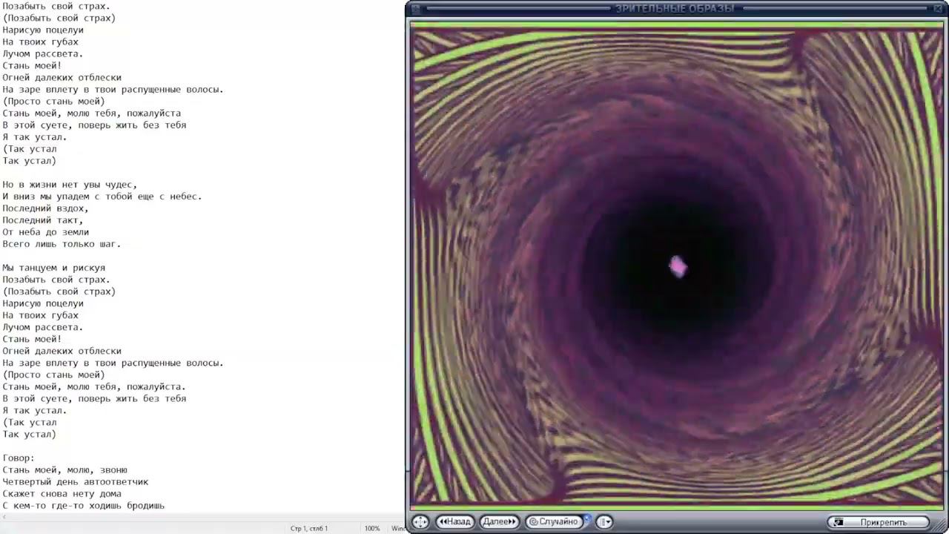949x534 pixels.
Task: Click the line 'Мы танцуем и рискуя'
Action: point(54,268)
